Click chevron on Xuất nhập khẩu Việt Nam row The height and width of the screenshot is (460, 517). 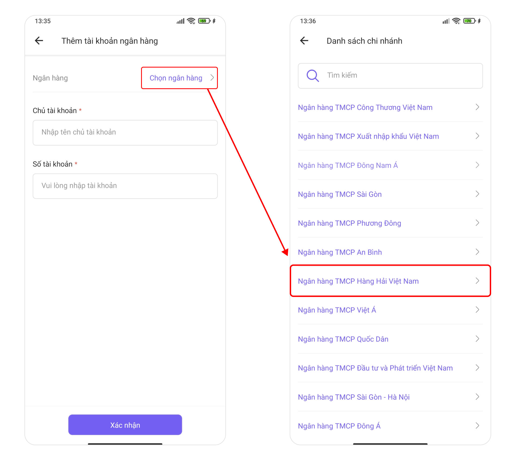[x=477, y=136]
